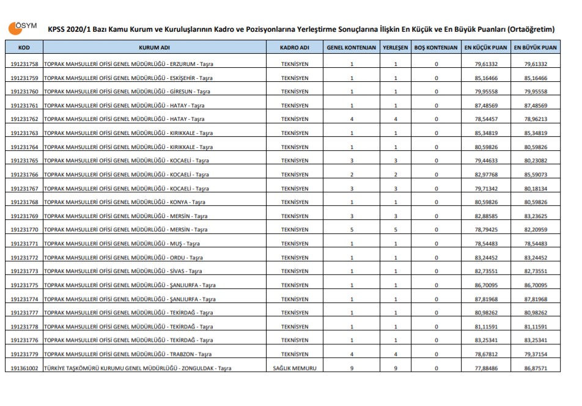
Task: Click the EN BÜYÜK PUAN header
Action: [535, 48]
